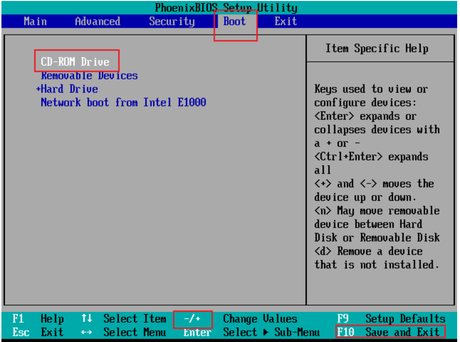The width and height of the screenshot is (460, 342).
Task: Select the Boot menu tab
Action: [235, 21]
